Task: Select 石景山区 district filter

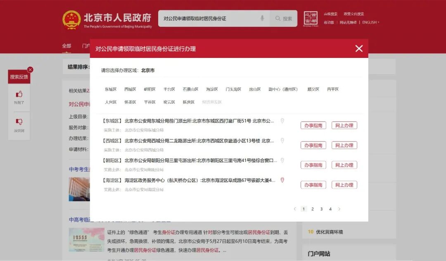Action: 190,89
